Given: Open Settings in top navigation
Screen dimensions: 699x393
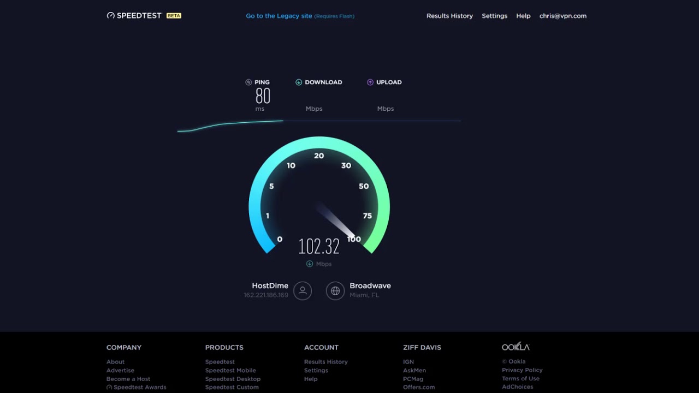Looking at the screenshot, I should (x=494, y=16).
